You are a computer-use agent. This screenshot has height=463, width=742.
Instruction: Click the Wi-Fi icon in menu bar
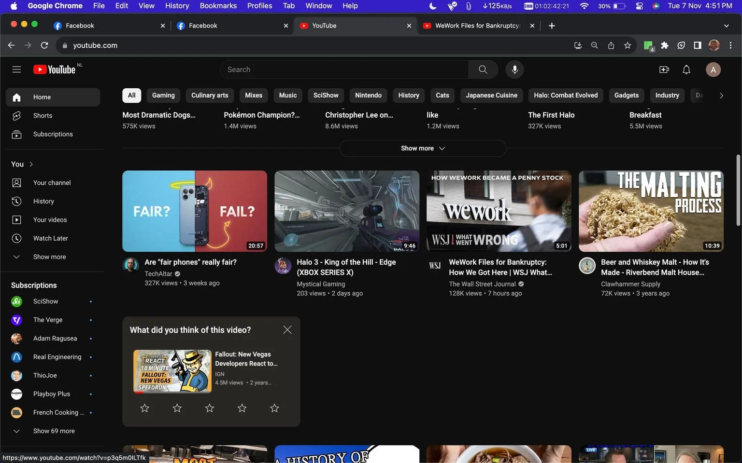coord(584,6)
